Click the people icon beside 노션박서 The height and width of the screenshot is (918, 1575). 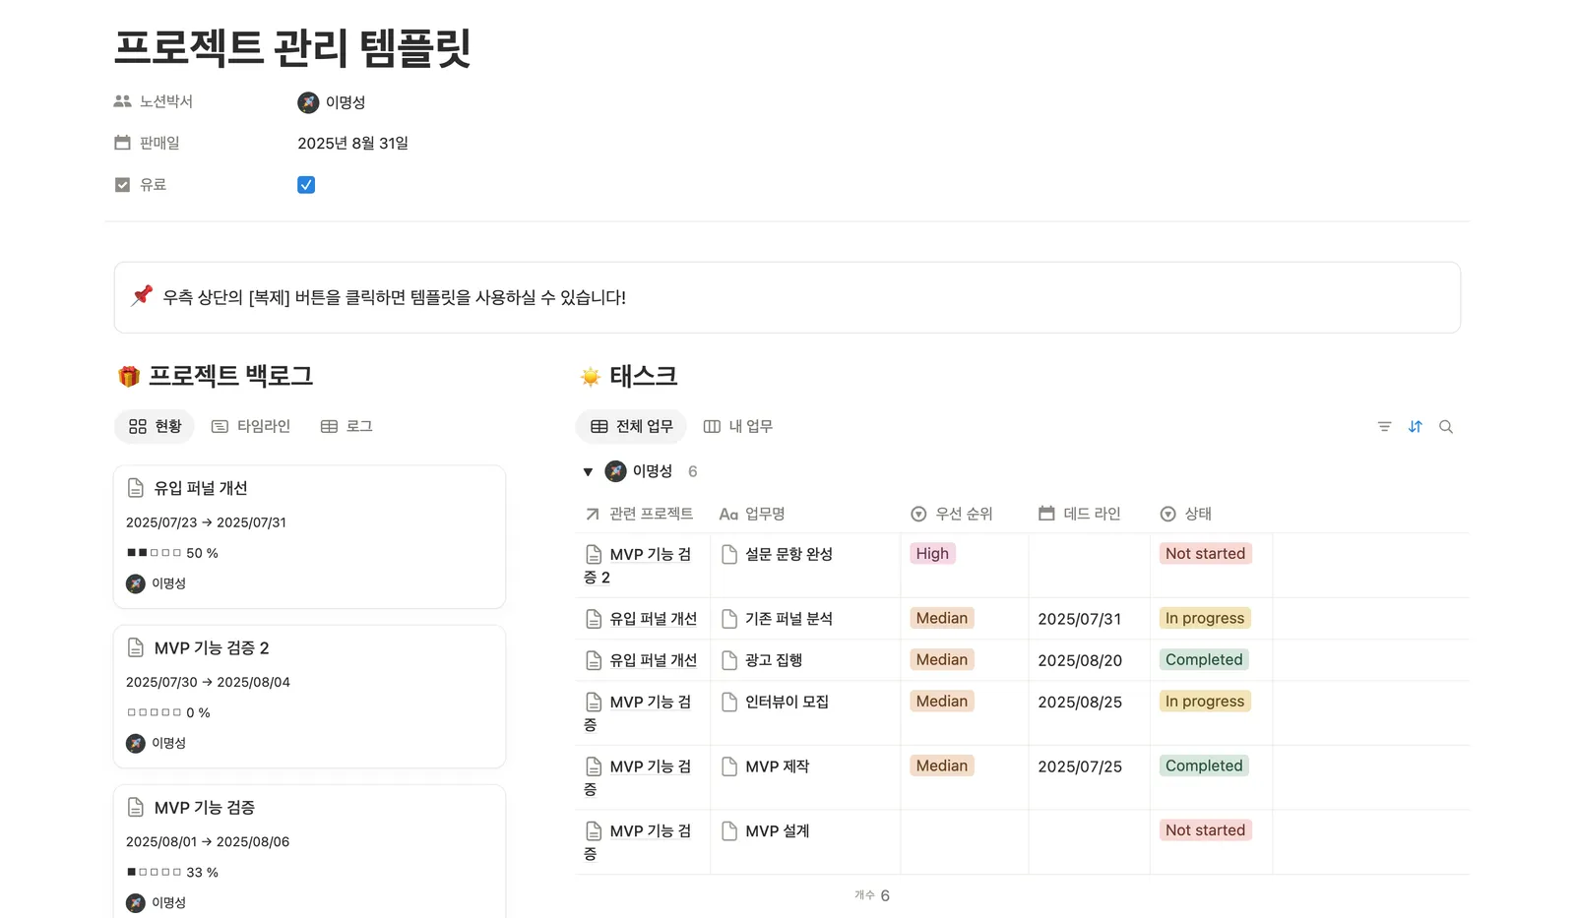(122, 101)
